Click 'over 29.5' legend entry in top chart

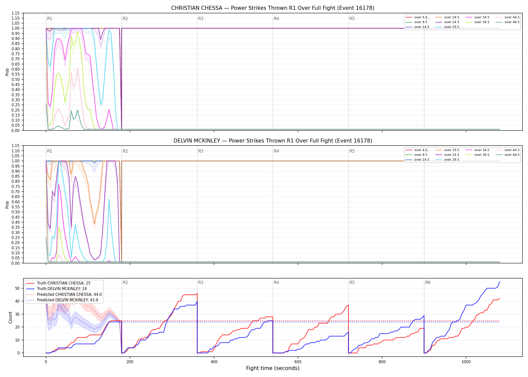point(447,27)
